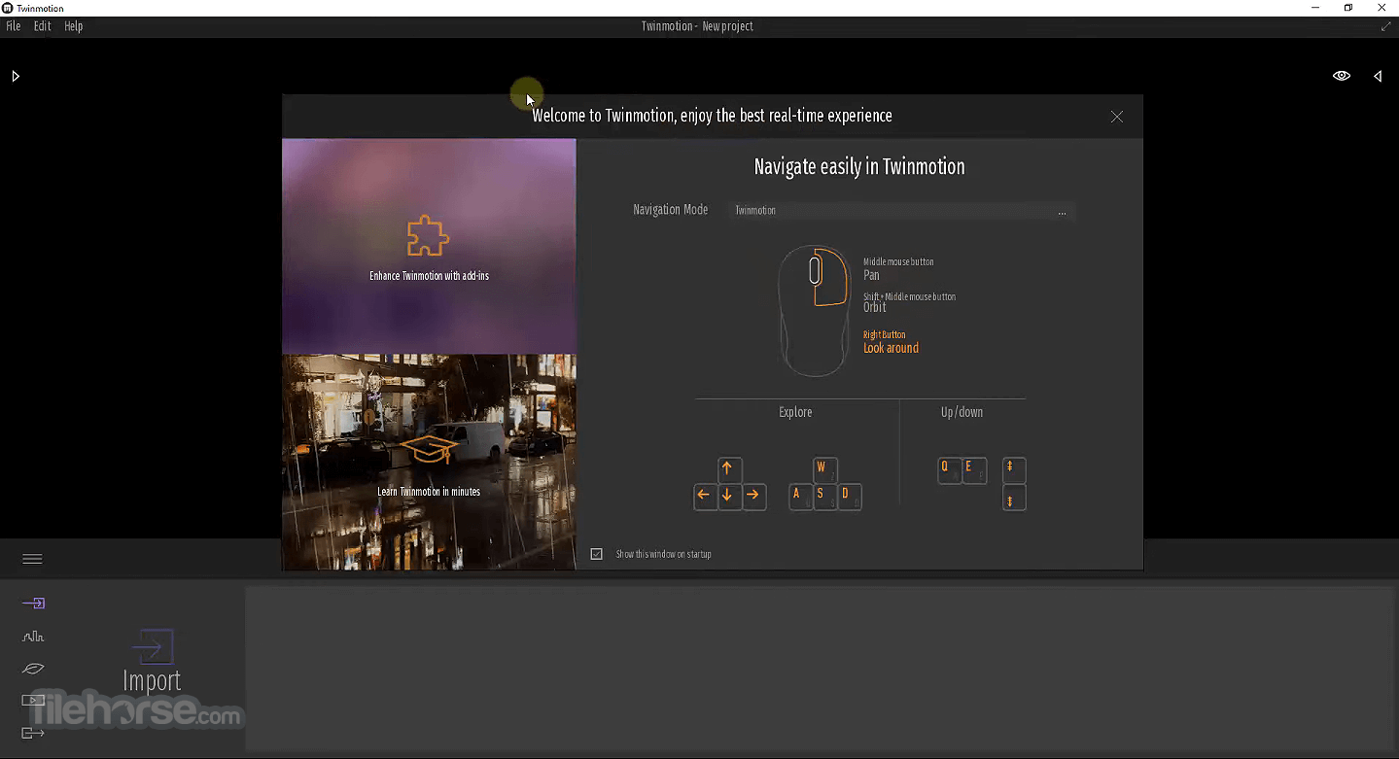This screenshot has height=759, width=1399.
Task: Restore down the Twinmotion window
Action: [1348, 8]
